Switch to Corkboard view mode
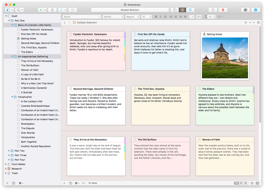Viewport: 265px width, 190px height. 182,10
